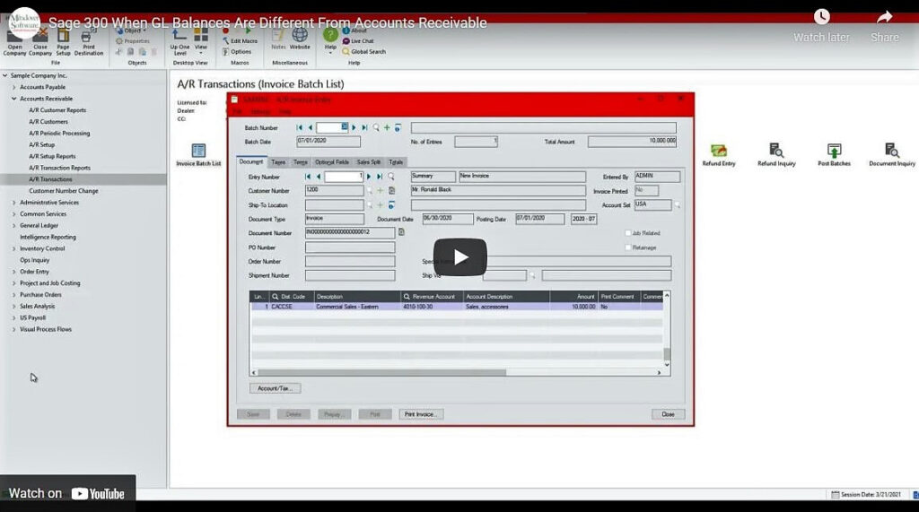Go to previous entry using Entry Number arrow
Viewport: 919px width, 512px height.
pyautogui.click(x=319, y=177)
